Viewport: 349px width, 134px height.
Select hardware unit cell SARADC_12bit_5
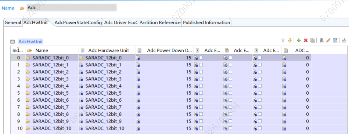(x=107, y=93)
